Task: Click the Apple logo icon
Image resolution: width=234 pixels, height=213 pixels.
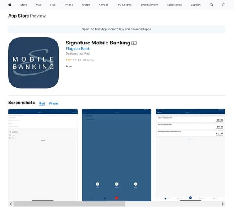Action: click(x=10, y=5)
